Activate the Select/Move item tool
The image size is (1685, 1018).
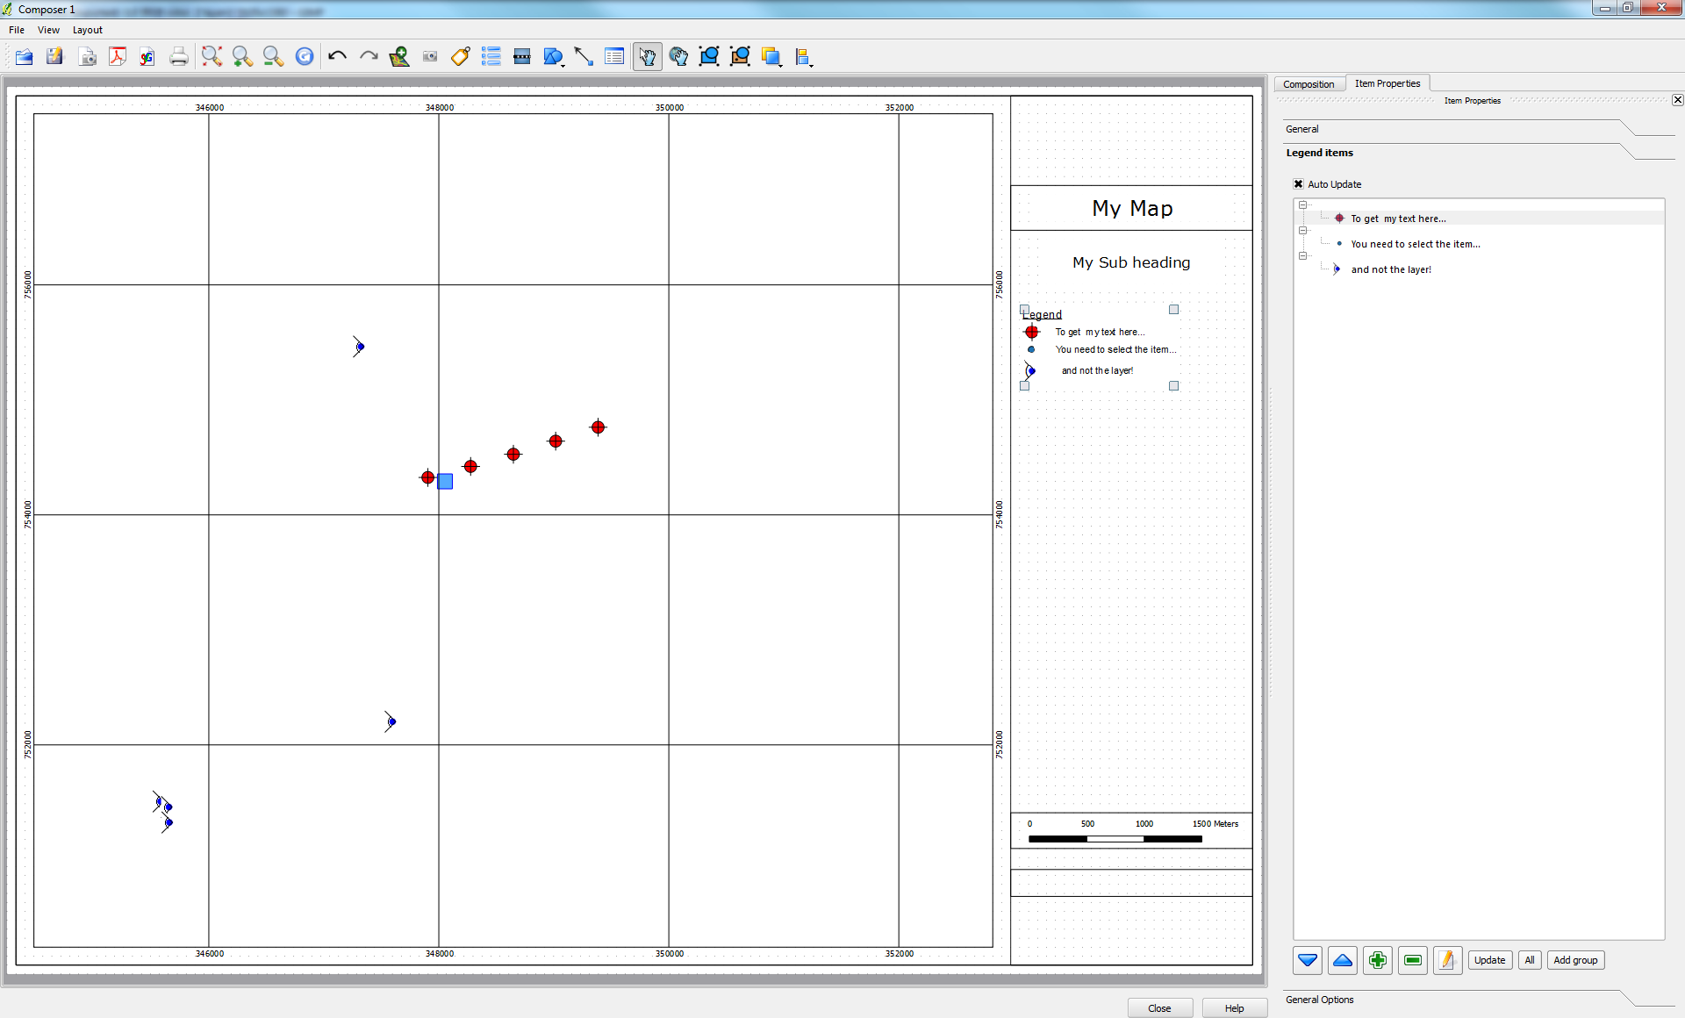tap(648, 57)
